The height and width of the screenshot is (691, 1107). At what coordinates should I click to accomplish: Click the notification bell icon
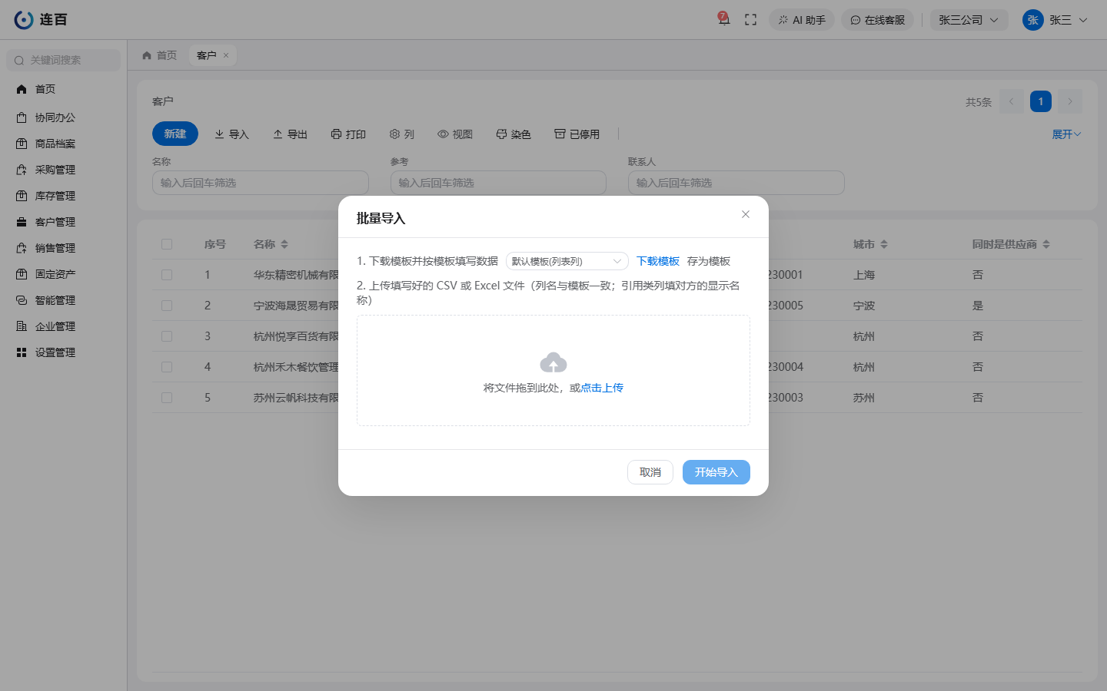723,19
